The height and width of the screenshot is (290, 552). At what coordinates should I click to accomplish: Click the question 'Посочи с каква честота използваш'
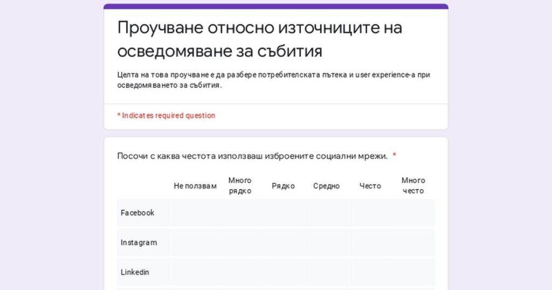(x=252, y=156)
